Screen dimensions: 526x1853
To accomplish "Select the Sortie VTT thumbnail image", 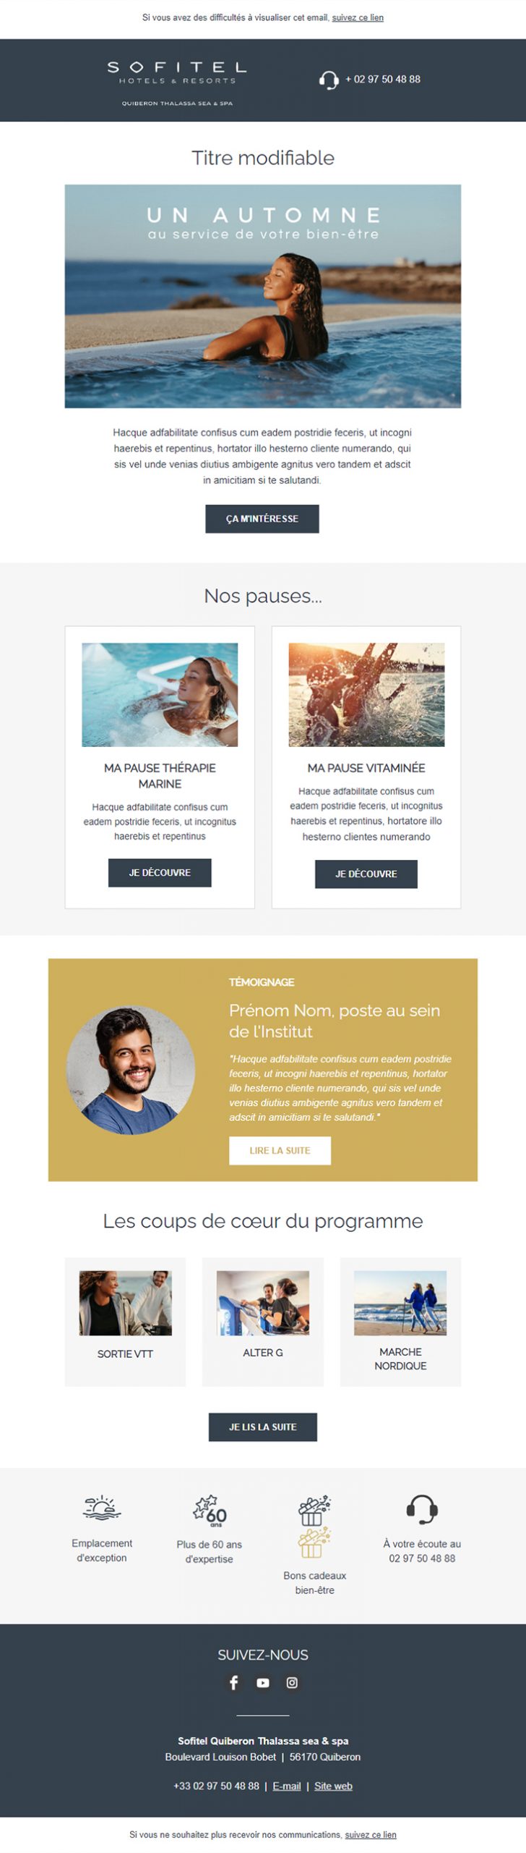I will click(x=126, y=1303).
